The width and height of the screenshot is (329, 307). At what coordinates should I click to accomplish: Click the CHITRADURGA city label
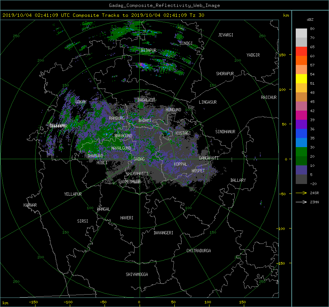click(198, 251)
